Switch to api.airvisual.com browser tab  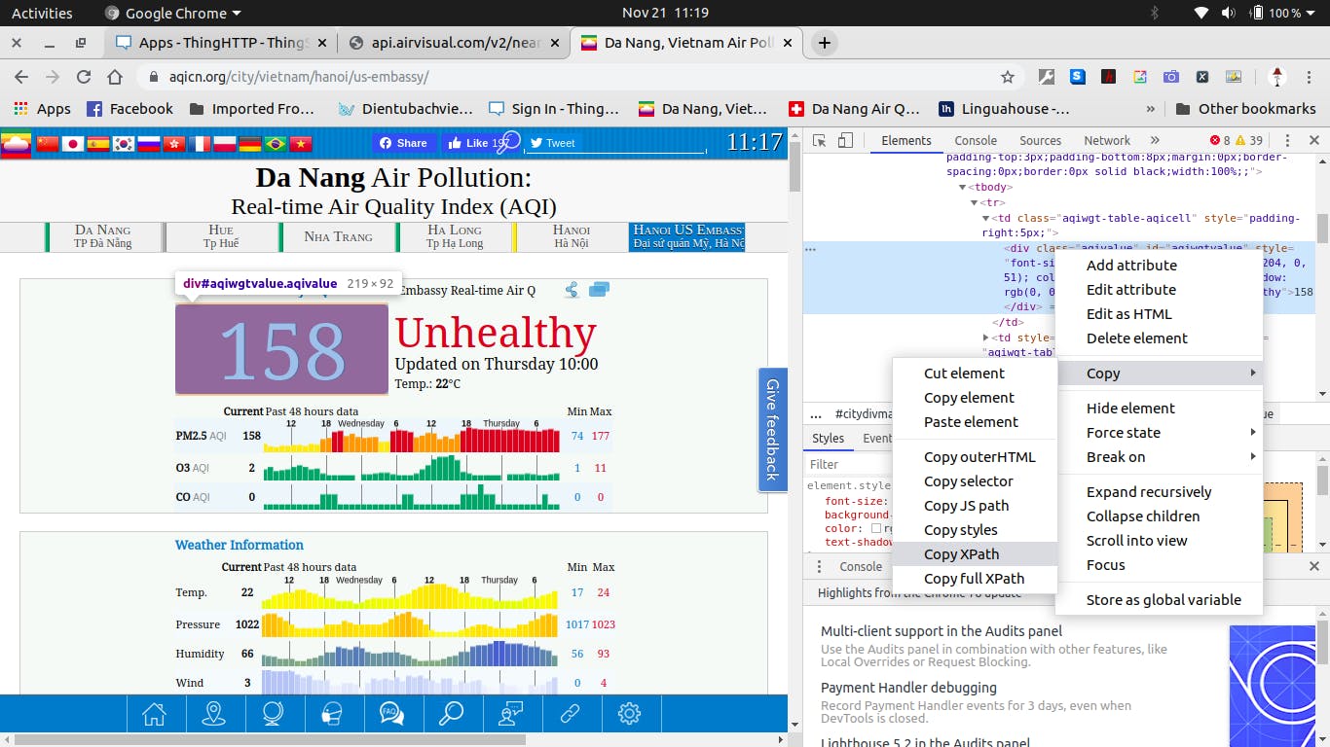[x=454, y=43]
